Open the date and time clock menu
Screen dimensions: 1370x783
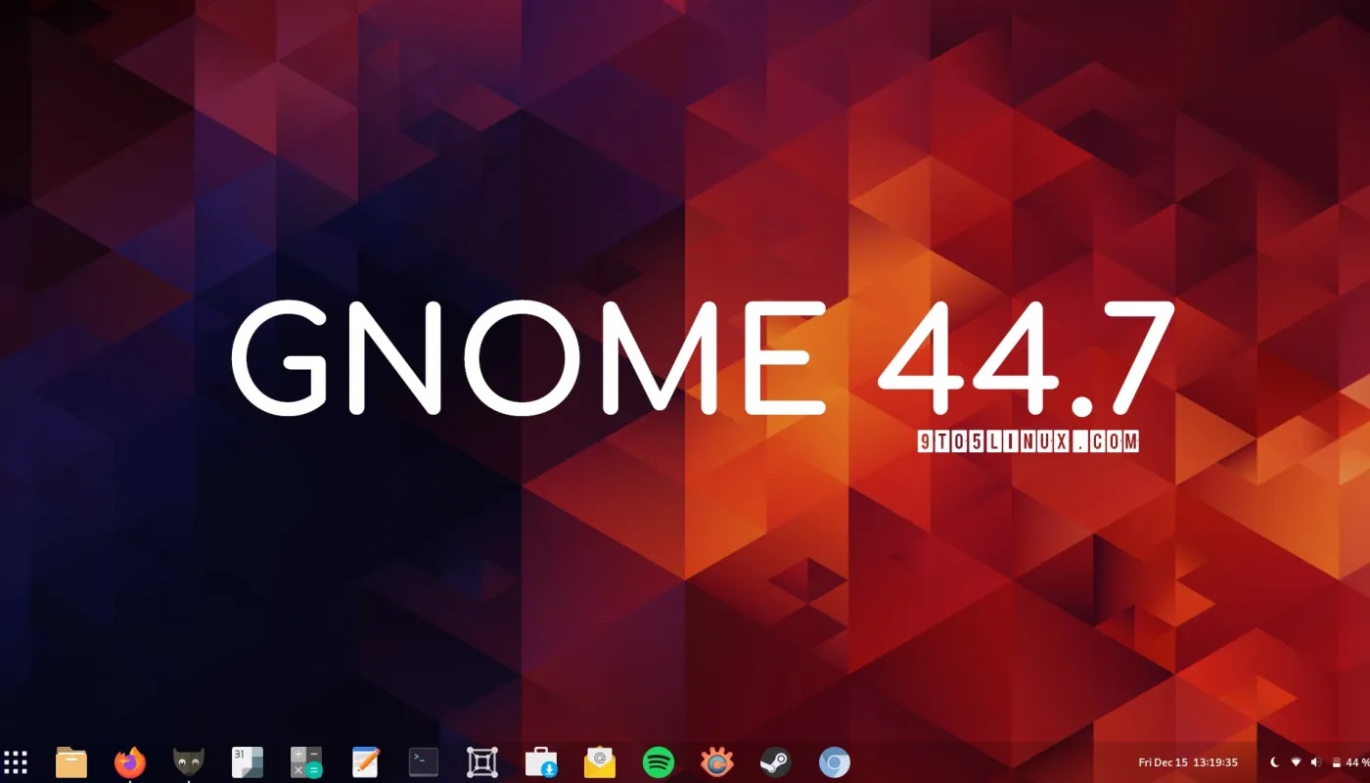tap(1188, 762)
